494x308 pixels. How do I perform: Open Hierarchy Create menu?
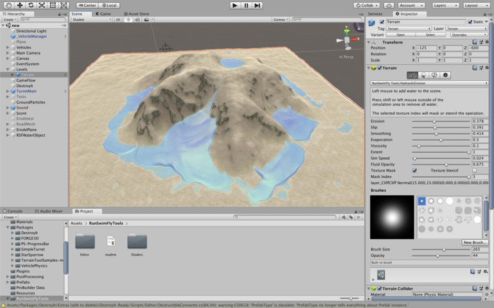[x=10, y=19]
